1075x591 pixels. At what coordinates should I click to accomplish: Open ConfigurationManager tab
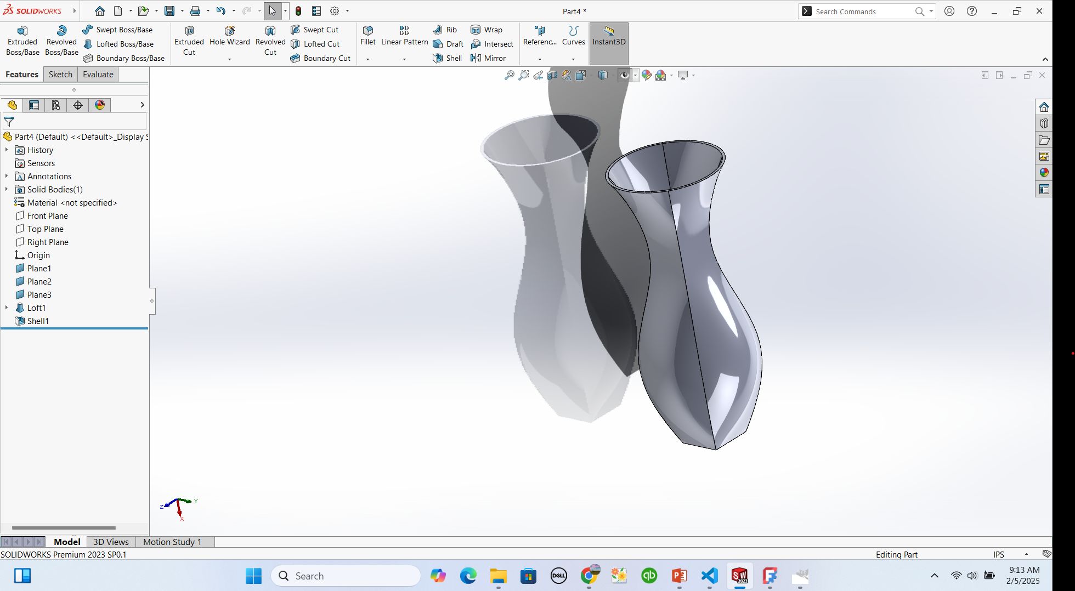click(x=56, y=105)
